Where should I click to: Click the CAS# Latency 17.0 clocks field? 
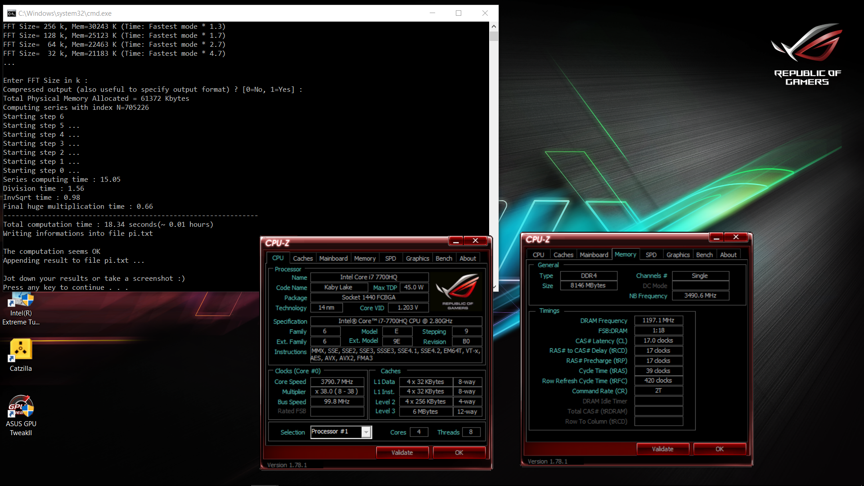pyautogui.click(x=658, y=341)
